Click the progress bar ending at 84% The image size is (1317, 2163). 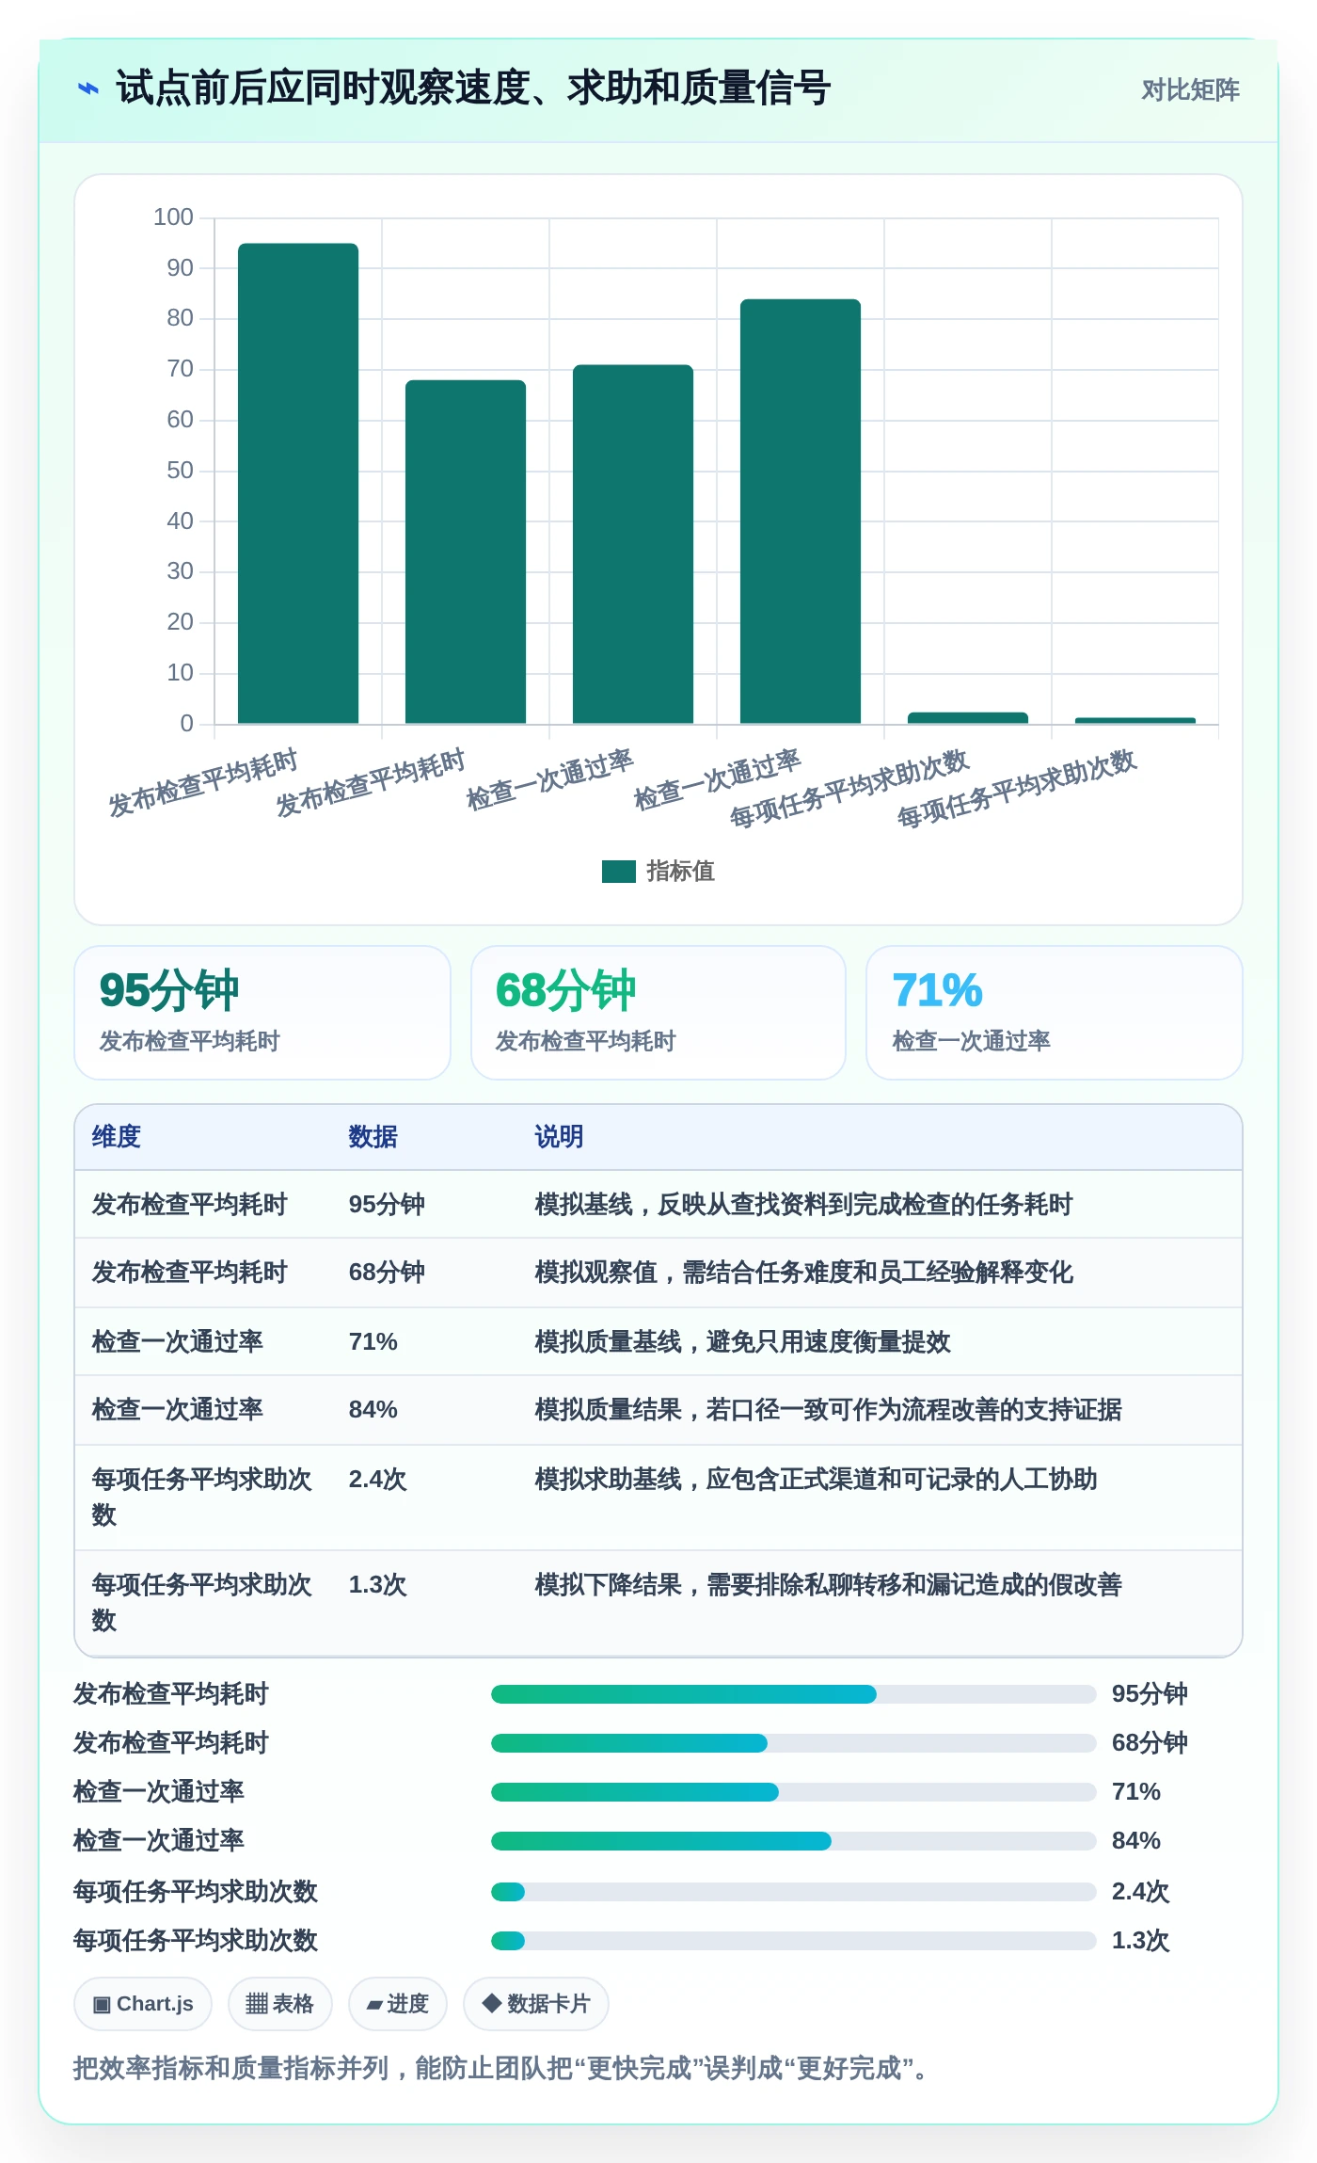pyautogui.click(x=794, y=1841)
